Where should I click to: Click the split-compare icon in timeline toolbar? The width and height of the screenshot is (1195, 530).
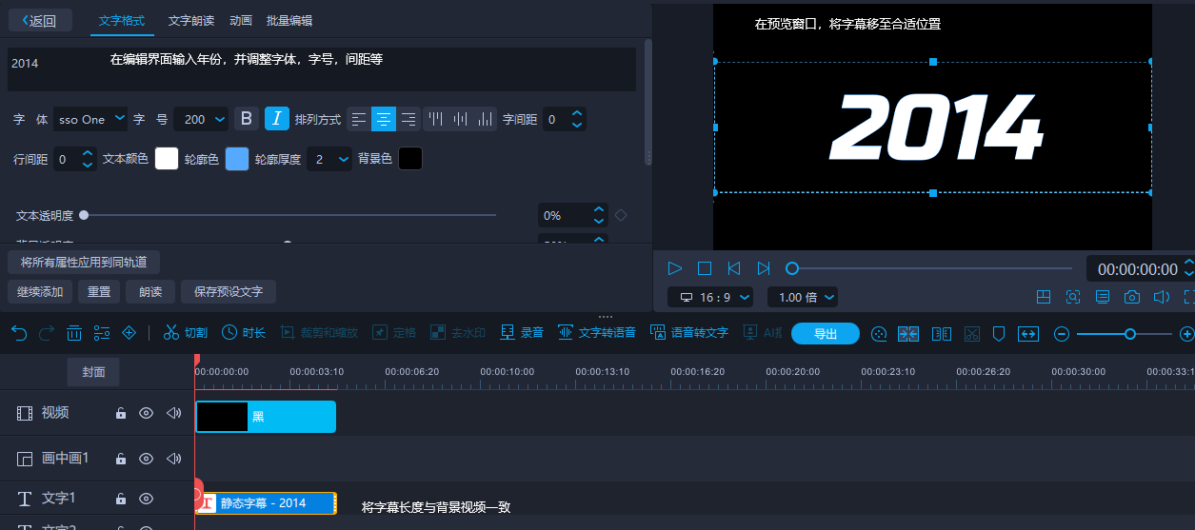point(942,334)
